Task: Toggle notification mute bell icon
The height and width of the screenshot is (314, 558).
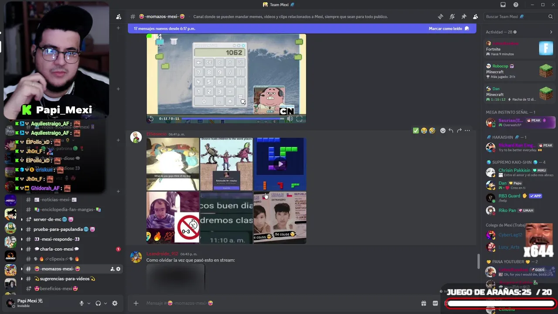Action: tap(452, 17)
